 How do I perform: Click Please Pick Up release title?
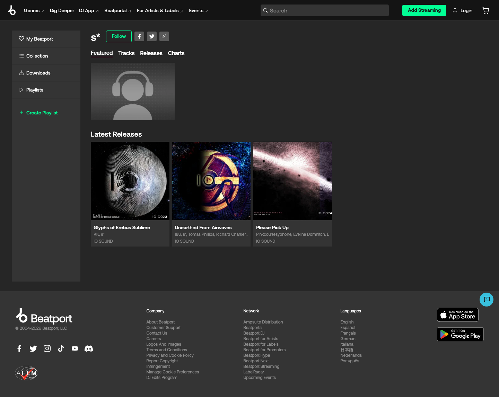click(272, 227)
